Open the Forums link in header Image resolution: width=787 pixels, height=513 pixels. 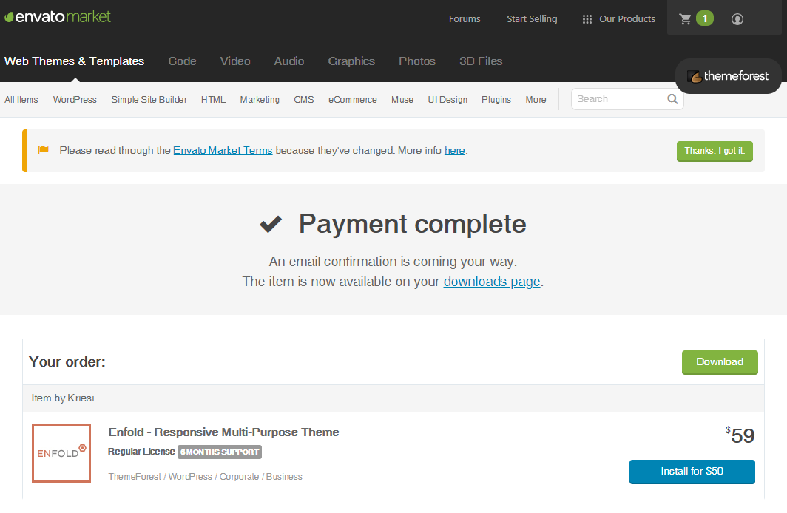465,19
